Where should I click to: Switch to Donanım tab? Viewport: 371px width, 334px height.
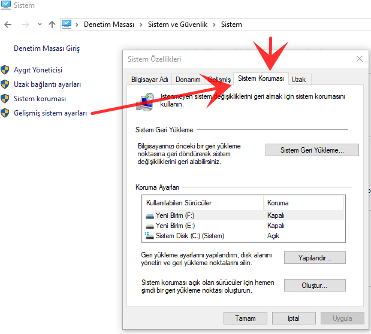tap(188, 80)
